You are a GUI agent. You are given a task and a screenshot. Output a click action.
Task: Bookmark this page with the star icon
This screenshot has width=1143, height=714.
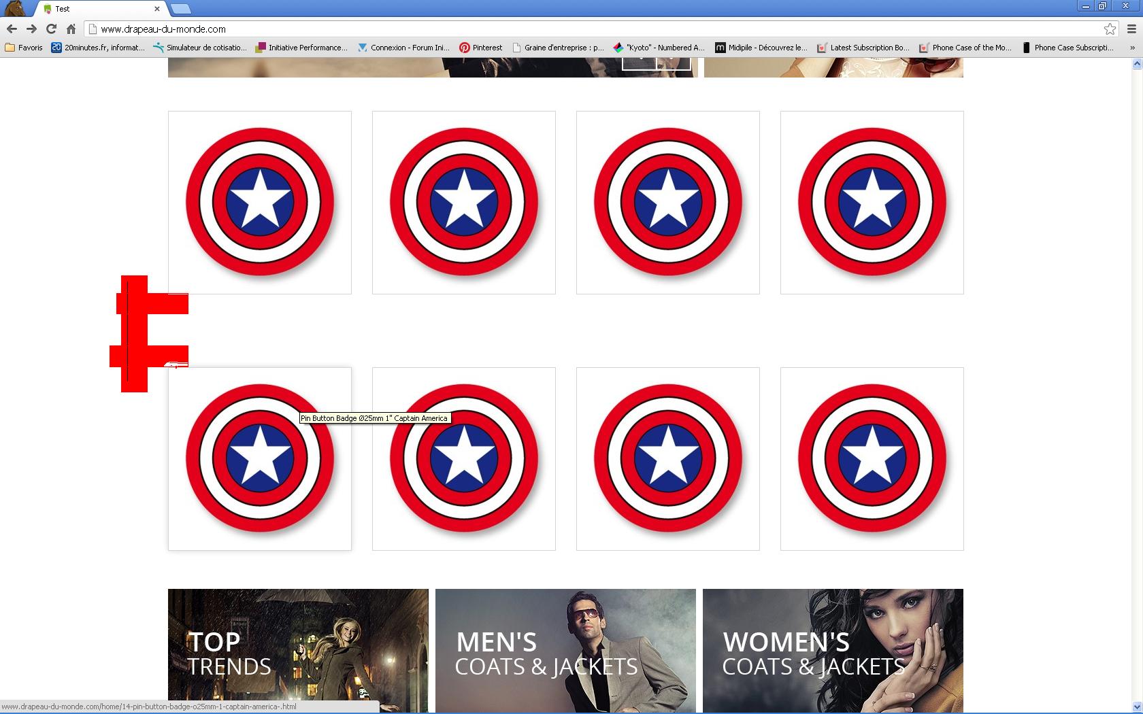(x=1110, y=29)
